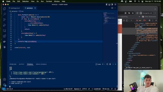This screenshot has width=163, height=92.
Task: Open macOS Control Center
Action: pyautogui.click(x=142, y=1)
